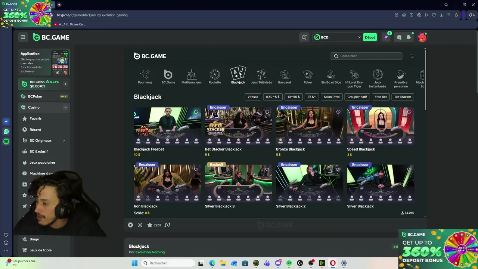Open the chat bubble icon in header
The width and height of the screenshot is (478, 269).
click(399, 37)
